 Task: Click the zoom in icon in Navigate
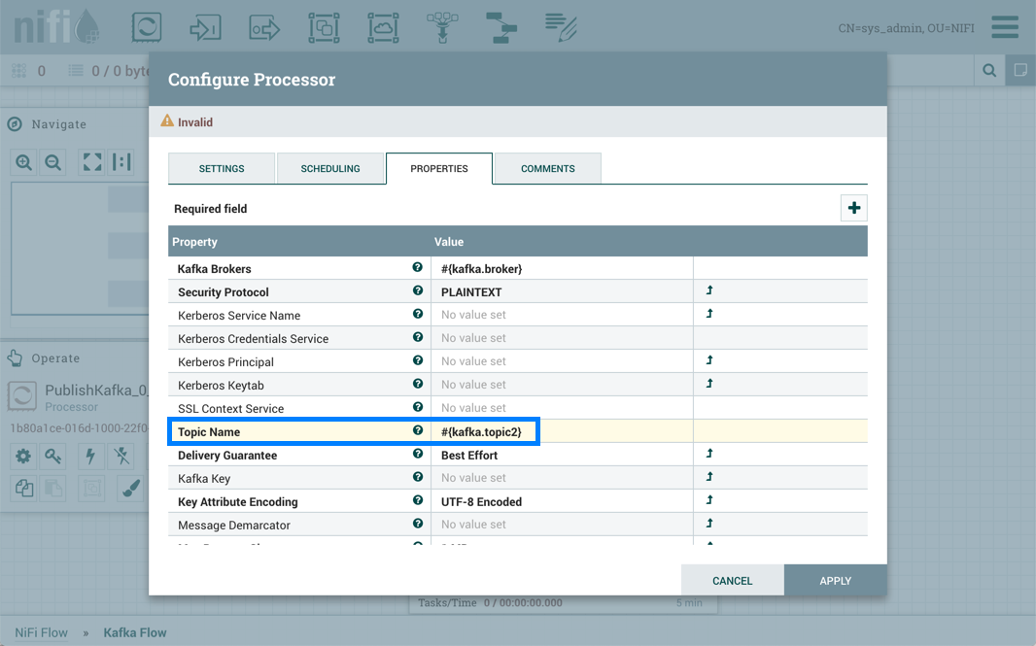24,162
